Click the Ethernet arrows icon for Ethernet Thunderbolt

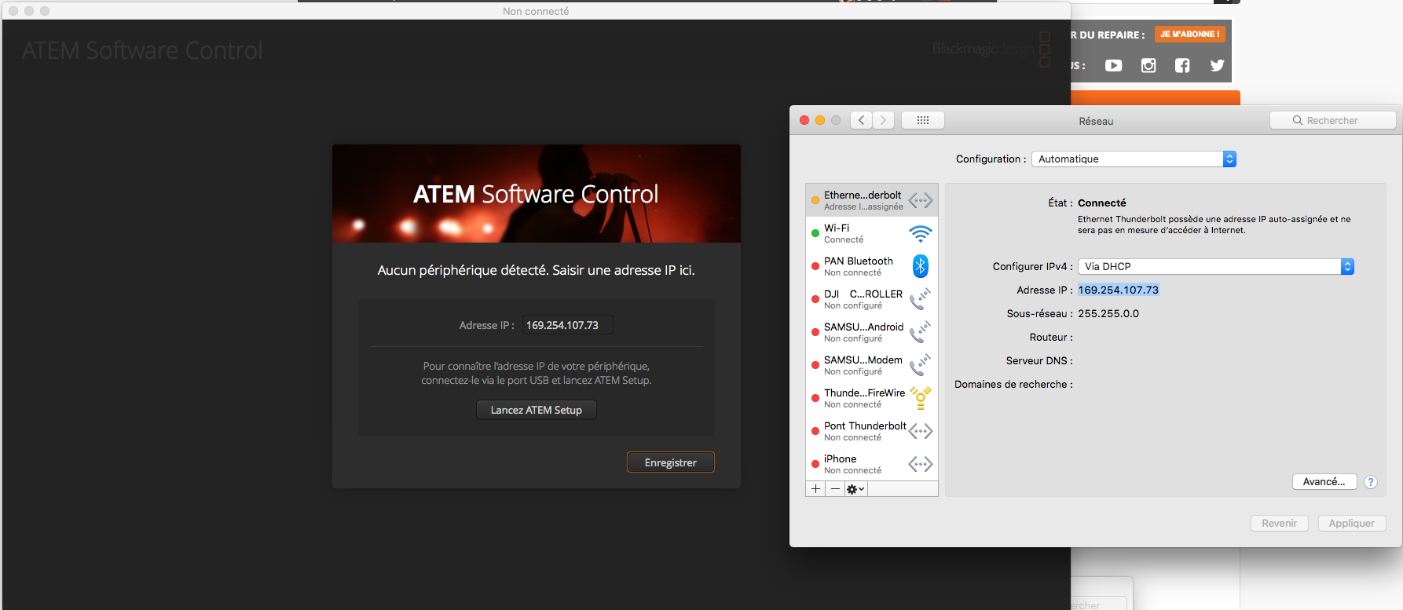[920, 201]
